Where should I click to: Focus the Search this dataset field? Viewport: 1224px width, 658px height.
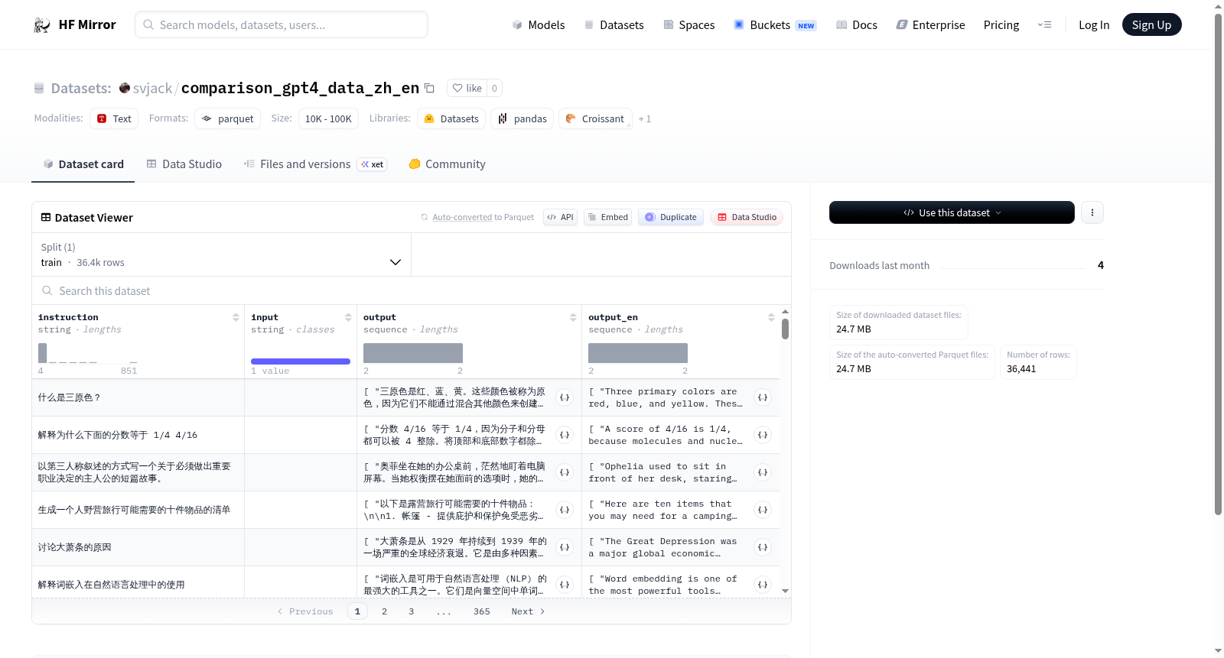tap(412, 290)
